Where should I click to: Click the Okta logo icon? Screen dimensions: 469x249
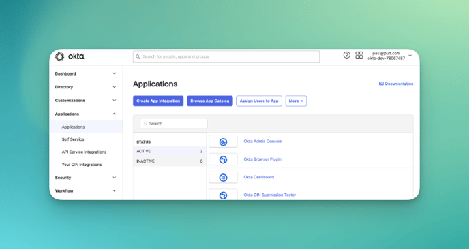click(x=59, y=56)
